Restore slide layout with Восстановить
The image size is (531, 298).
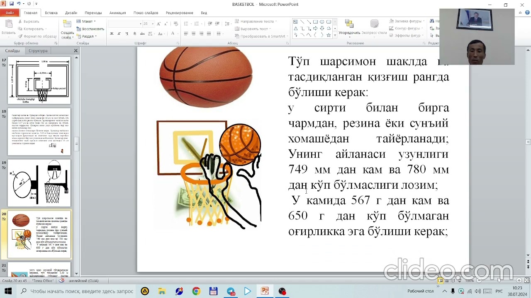coord(90,29)
